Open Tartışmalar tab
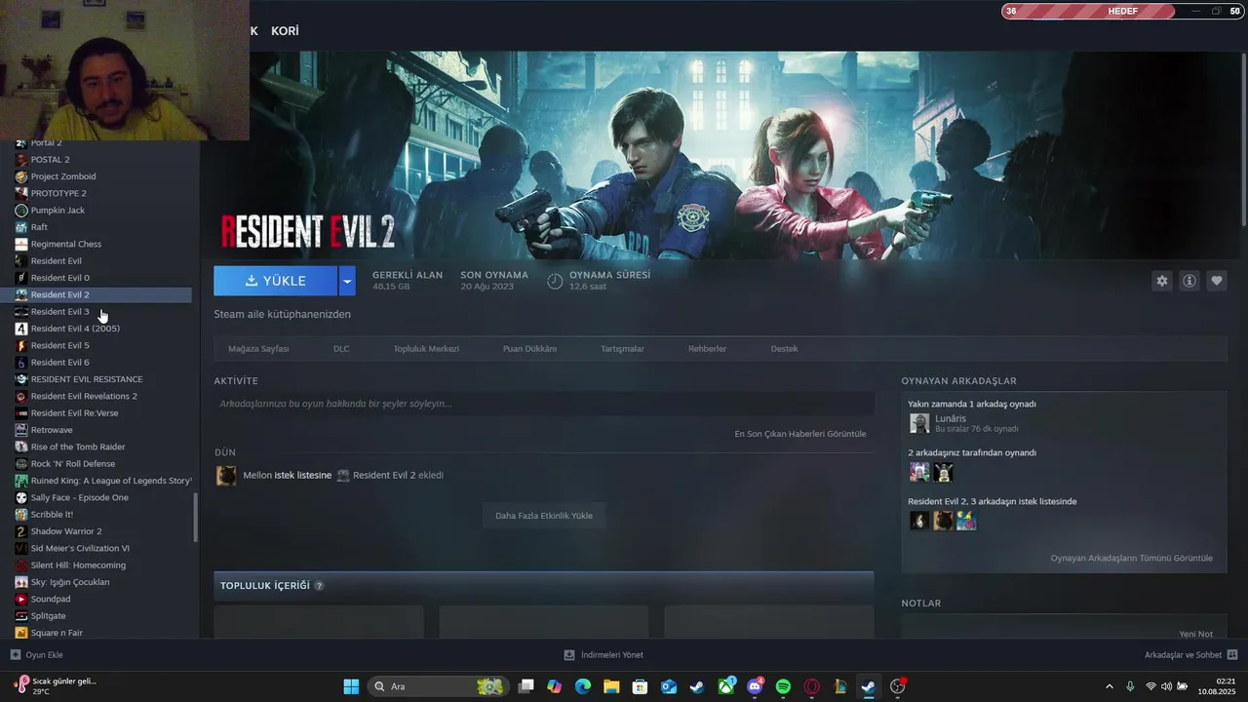This screenshot has height=702, width=1248. tap(622, 349)
